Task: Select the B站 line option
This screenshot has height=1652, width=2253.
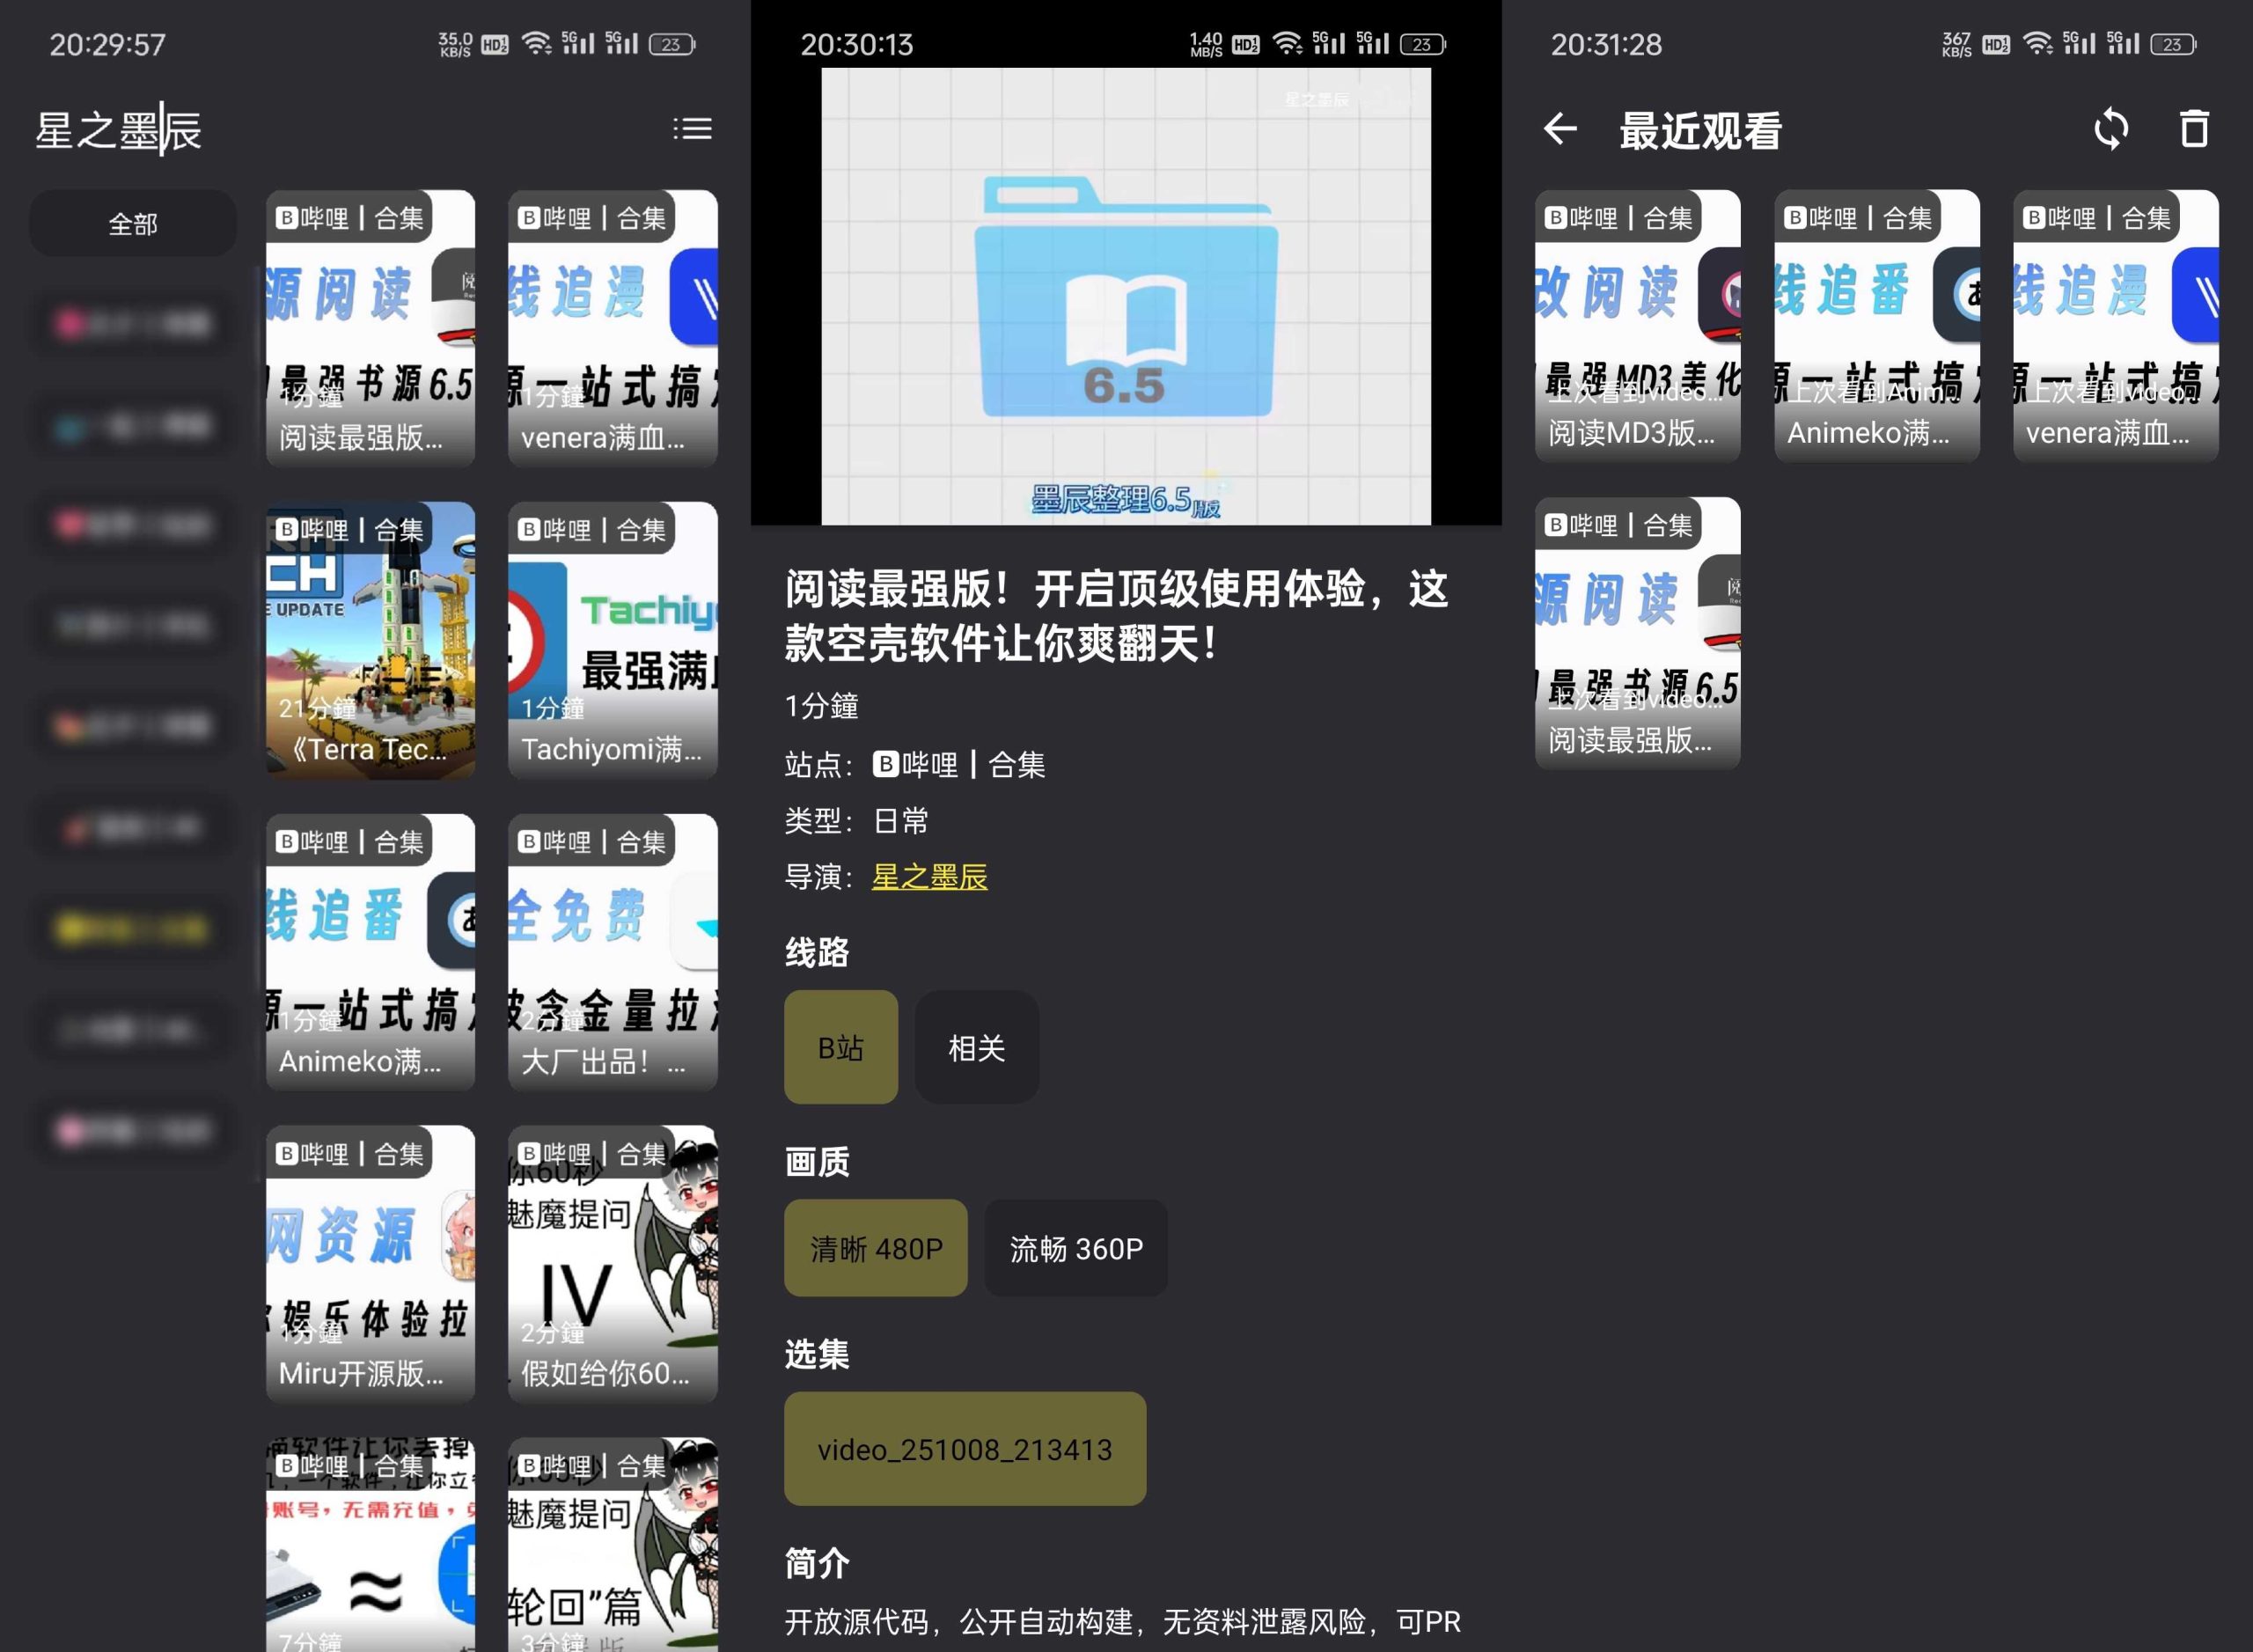Action: (x=841, y=1047)
